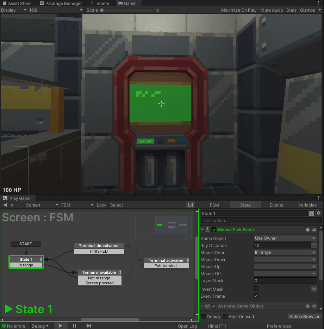Uncheck the Every Frame checkbox

pyautogui.click(x=256, y=296)
